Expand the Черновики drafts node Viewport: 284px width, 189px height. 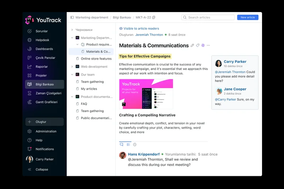72,30
